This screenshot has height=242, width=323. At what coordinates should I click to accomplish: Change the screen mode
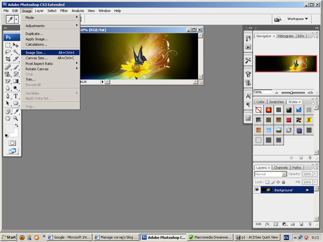12,151
